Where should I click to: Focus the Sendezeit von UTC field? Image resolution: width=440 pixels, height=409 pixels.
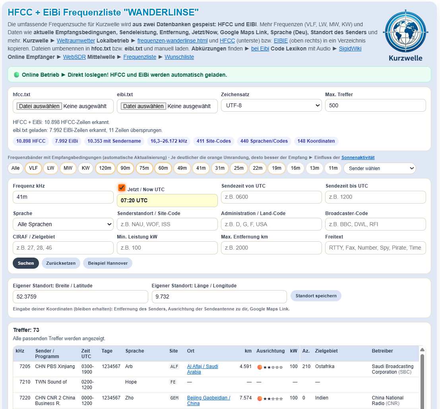pyautogui.click(x=271, y=197)
